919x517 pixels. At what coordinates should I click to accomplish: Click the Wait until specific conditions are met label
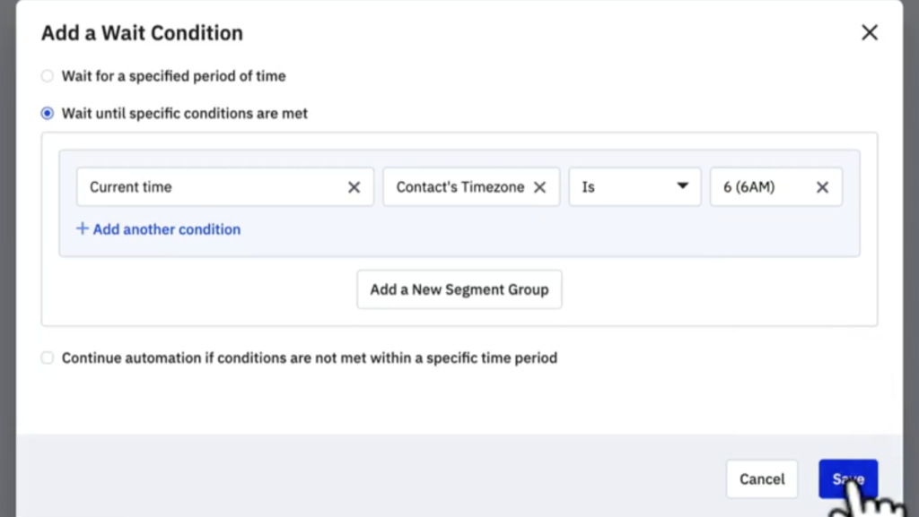(185, 114)
